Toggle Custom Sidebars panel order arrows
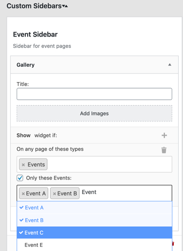This screenshot has height=251, width=183. tap(65, 6)
